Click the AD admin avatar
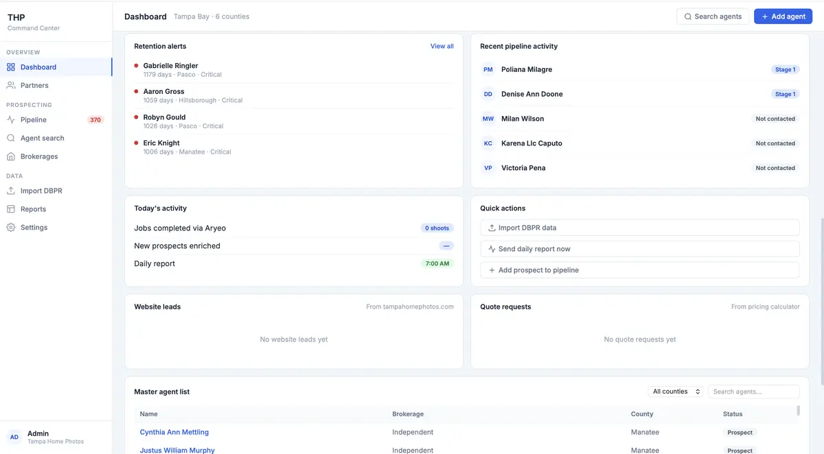The width and height of the screenshot is (824, 454). pos(14,437)
